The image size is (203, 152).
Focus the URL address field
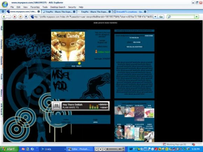click(x=92, y=17)
